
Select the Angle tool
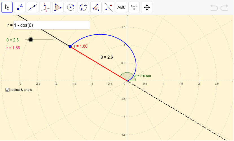[x=96, y=7]
